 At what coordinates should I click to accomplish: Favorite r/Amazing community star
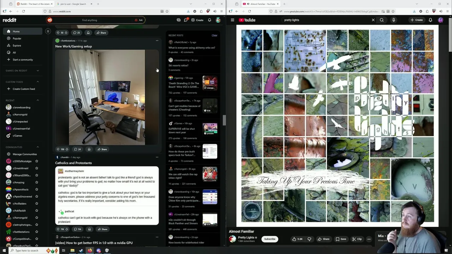pos(36,182)
